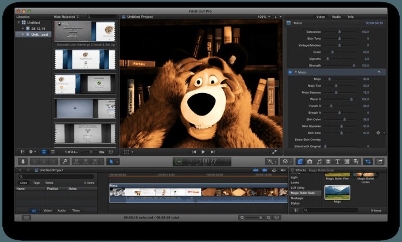
Task: Open the Photos browser camera icon
Action: coord(310,162)
